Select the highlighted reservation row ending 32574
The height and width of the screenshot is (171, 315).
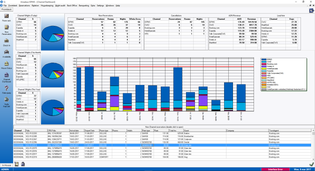[162, 145]
